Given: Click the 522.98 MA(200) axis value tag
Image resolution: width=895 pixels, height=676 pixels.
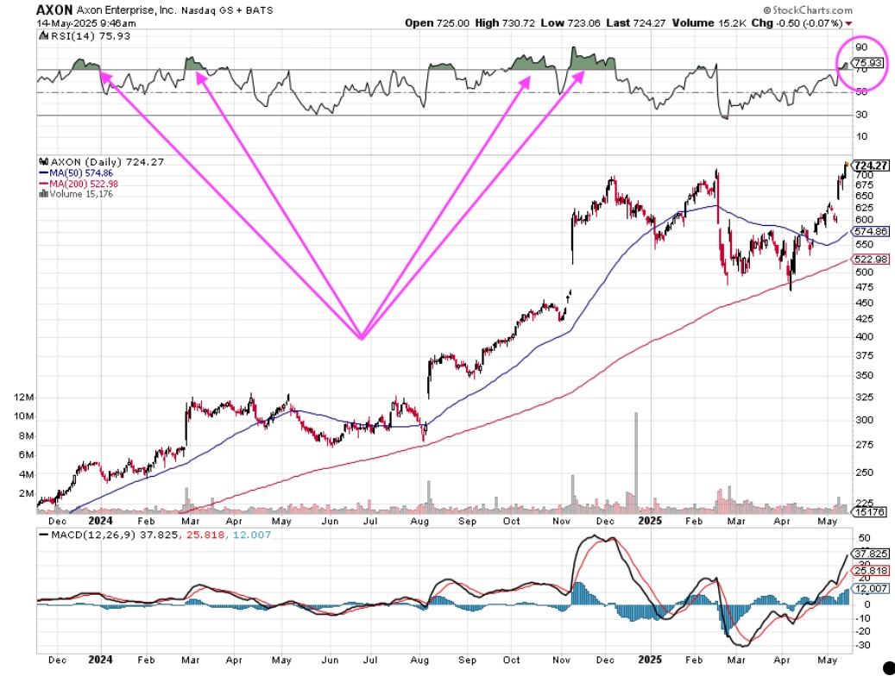Looking at the screenshot, I should pyautogui.click(x=870, y=260).
